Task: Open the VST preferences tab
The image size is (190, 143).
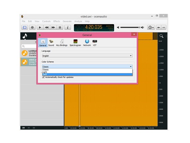Action: click(x=95, y=43)
